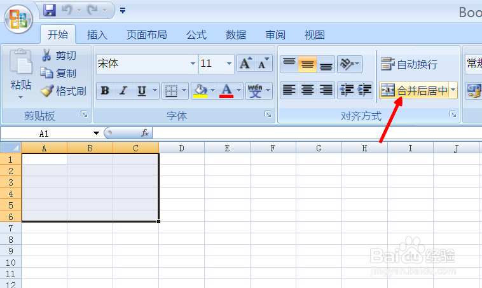Apply cell borders with the borders icon

(x=171, y=91)
